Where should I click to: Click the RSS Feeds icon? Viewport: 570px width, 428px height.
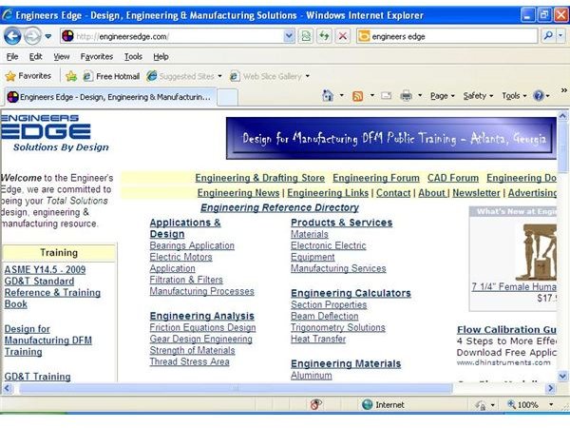[358, 96]
